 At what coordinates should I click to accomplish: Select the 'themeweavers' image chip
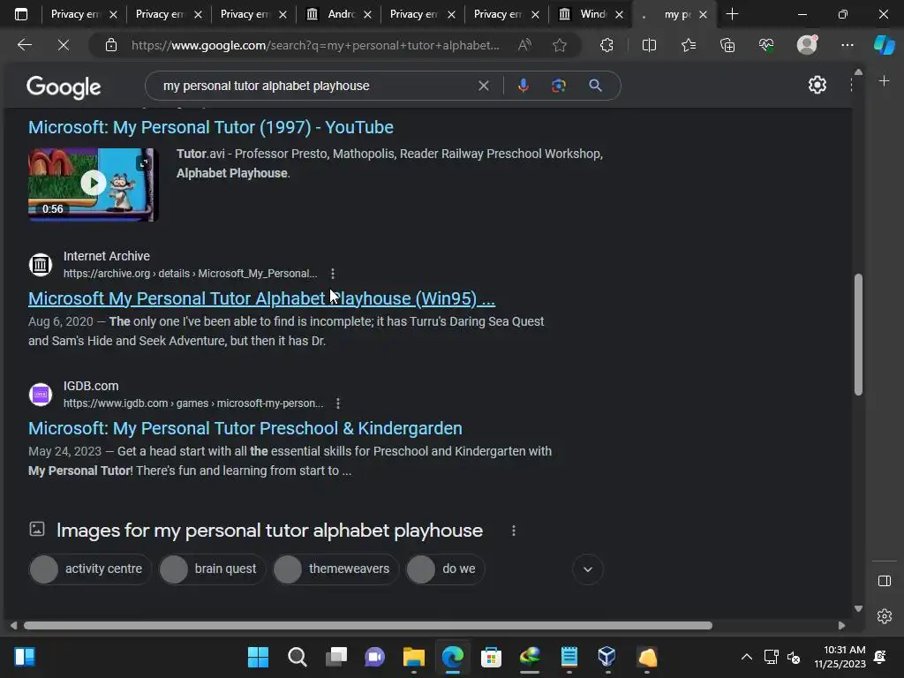coord(335,569)
